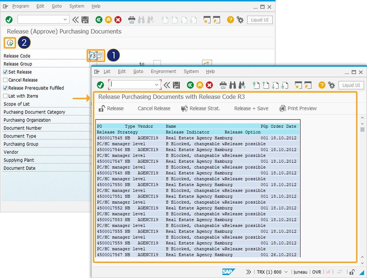This screenshot has width=367, height=278.
Task: Select PO number 4500017545 in the list
Action: point(109,138)
